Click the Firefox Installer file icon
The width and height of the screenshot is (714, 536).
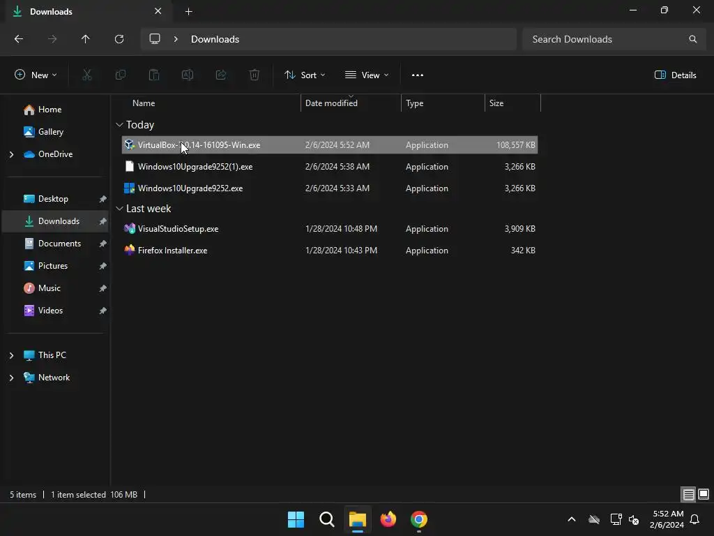tap(129, 251)
